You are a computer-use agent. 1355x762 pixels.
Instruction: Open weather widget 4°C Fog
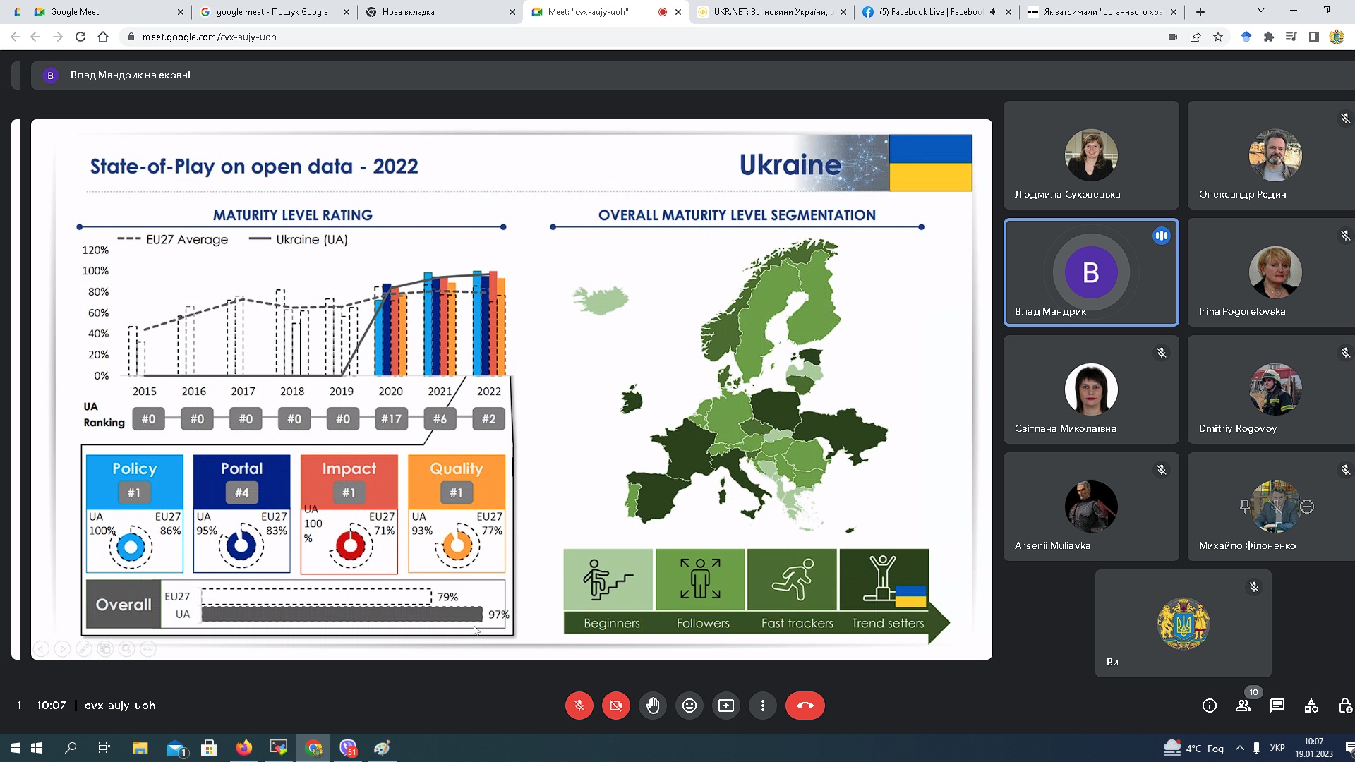(1193, 748)
